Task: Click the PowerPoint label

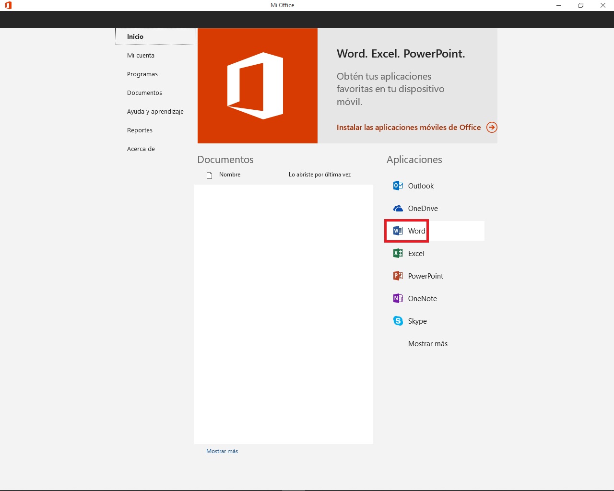Action: (x=425, y=276)
